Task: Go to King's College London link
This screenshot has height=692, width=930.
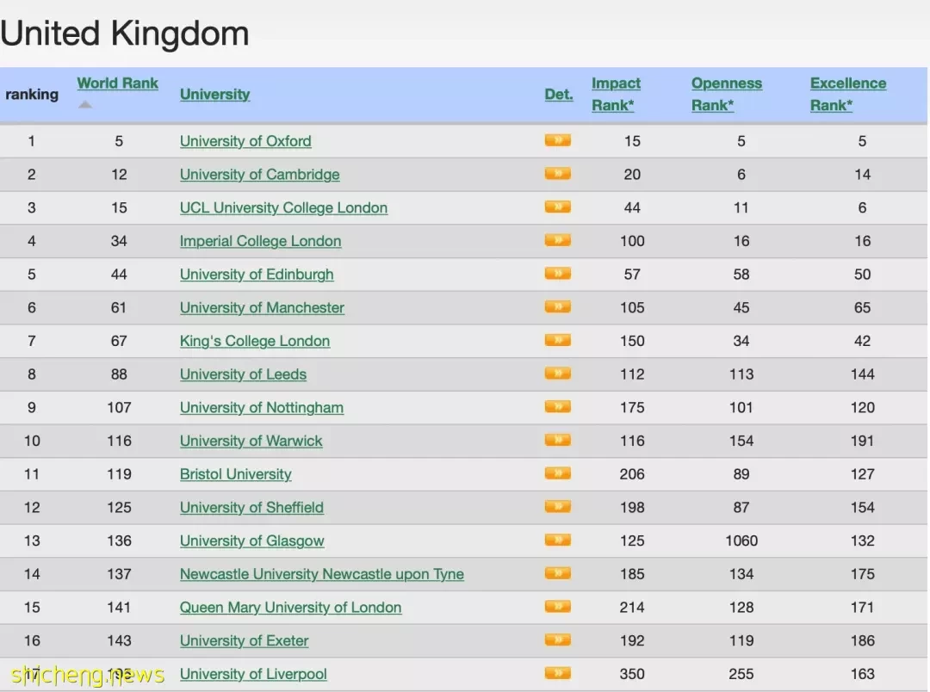Action: [255, 341]
